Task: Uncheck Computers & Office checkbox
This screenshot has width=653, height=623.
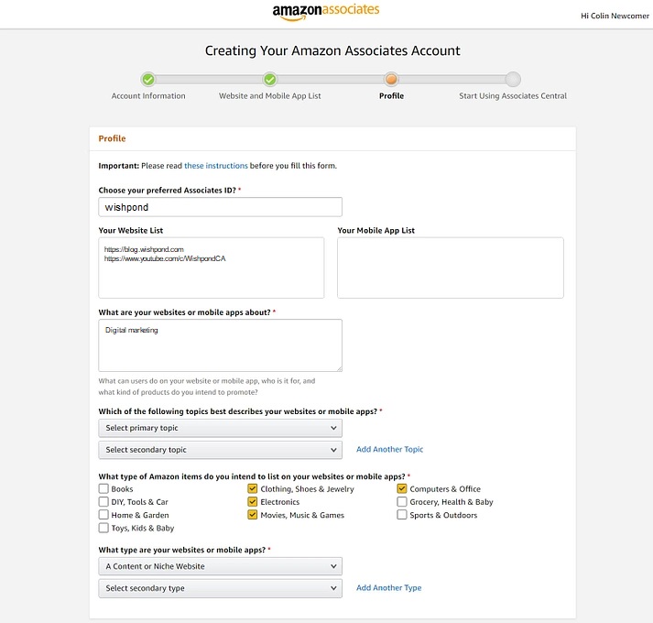Action: [402, 488]
